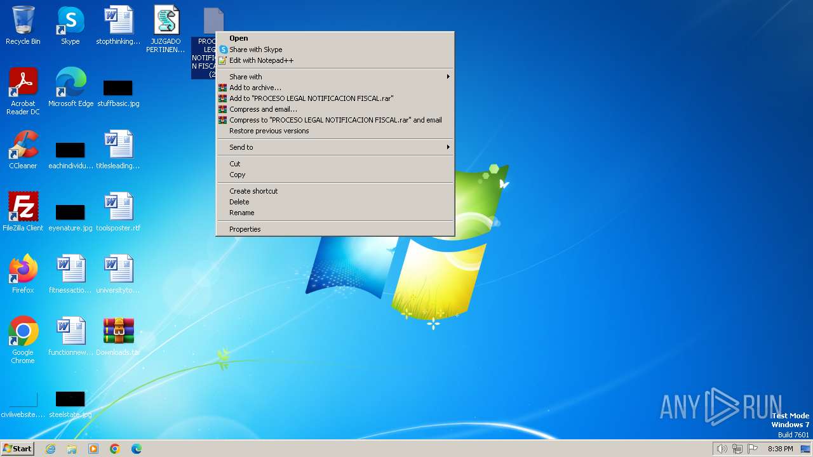
Task: Select the CCleaner desktop shortcut
Action: coord(23,150)
